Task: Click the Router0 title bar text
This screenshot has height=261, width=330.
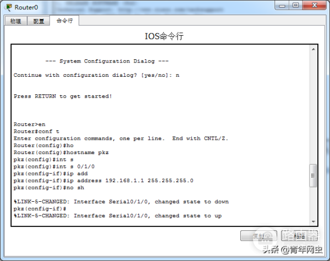Action: tap(26, 8)
